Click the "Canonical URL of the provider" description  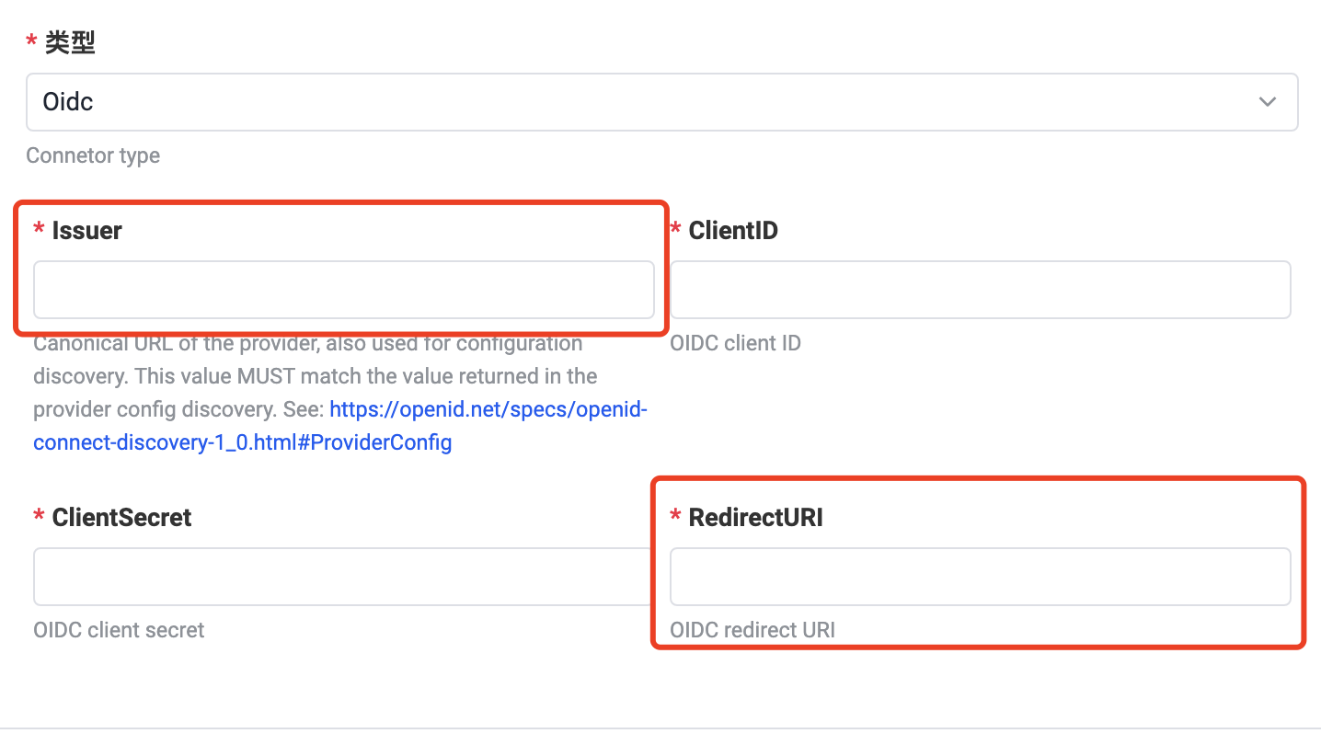tap(307, 344)
